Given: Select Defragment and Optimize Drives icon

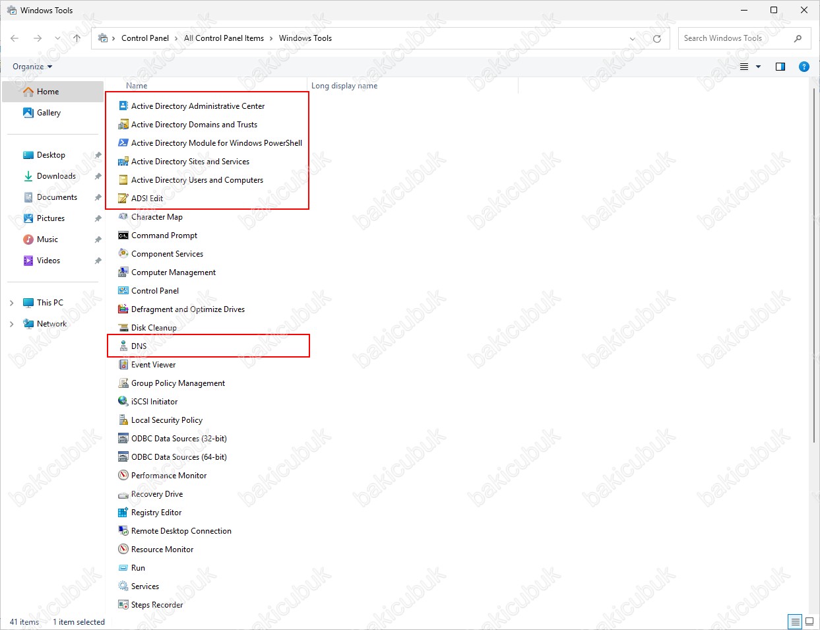Looking at the screenshot, I should tap(123, 309).
